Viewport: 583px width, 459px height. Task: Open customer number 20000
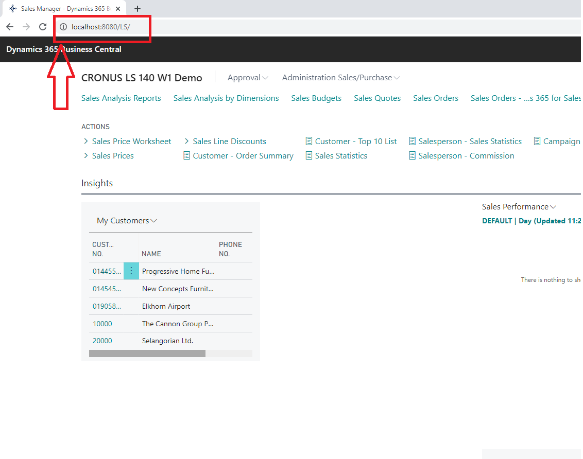point(102,341)
